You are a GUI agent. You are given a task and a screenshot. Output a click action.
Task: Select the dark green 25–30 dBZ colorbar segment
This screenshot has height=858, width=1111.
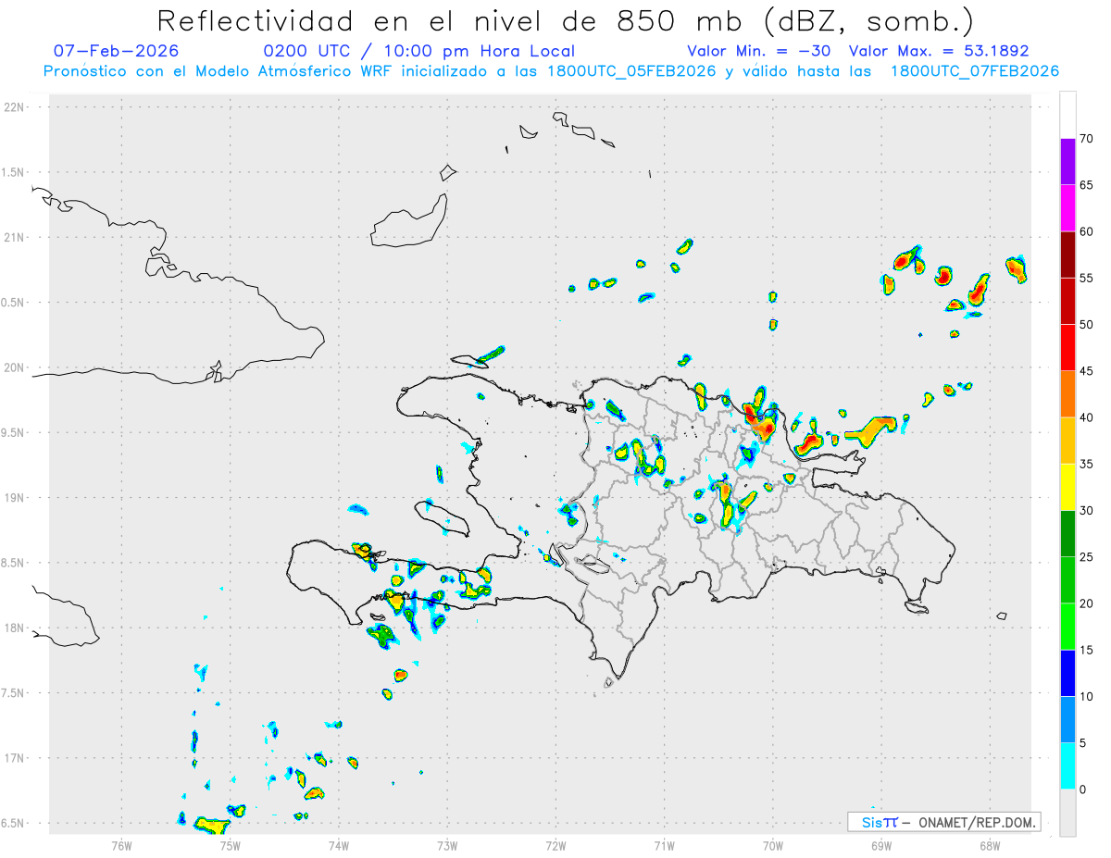click(1067, 533)
